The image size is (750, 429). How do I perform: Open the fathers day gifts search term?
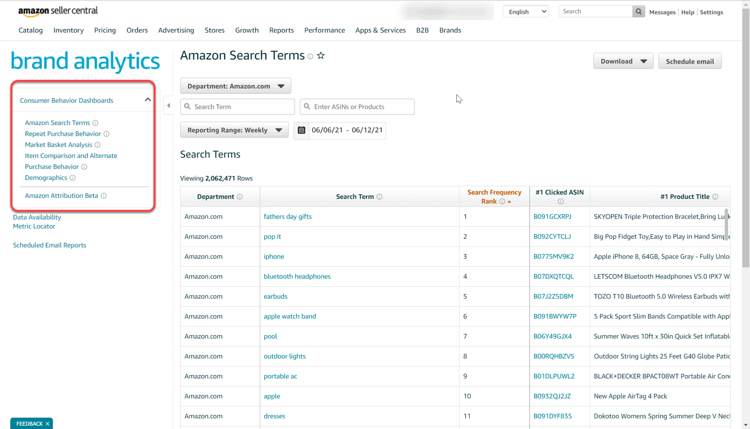(287, 217)
